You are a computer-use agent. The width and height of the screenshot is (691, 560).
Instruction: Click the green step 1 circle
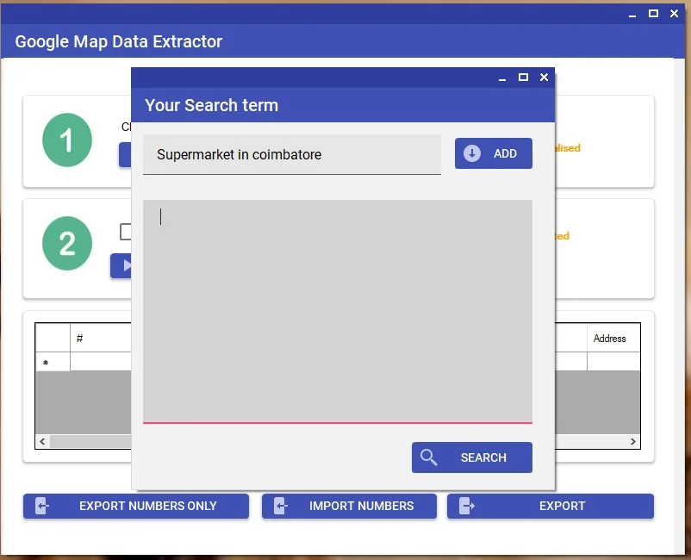(x=67, y=140)
